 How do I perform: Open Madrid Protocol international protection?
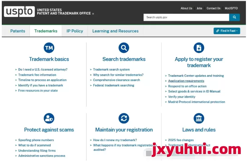[197, 102]
